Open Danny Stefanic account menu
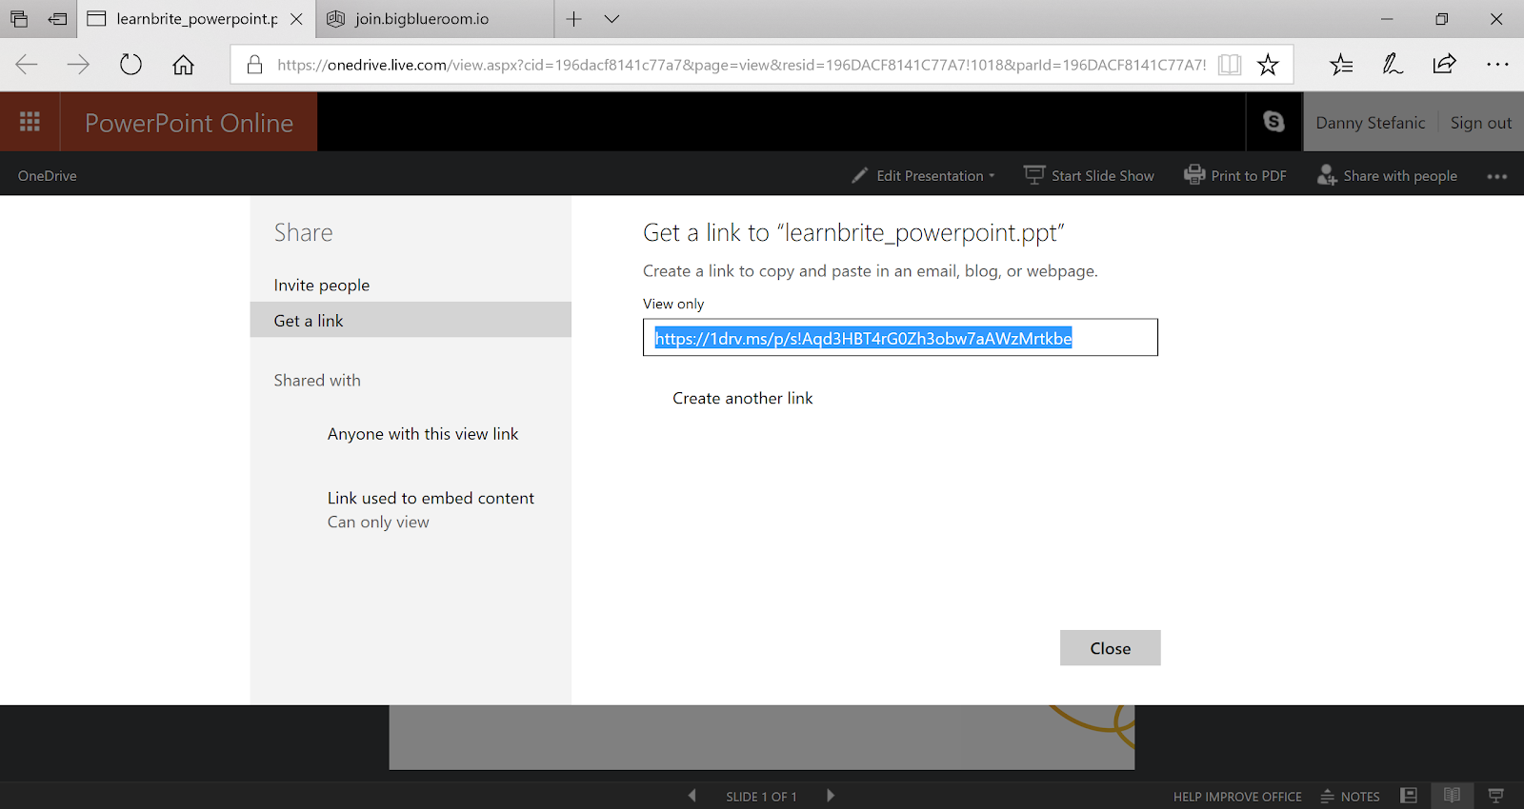This screenshot has width=1524, height=809. (1370, 123)
